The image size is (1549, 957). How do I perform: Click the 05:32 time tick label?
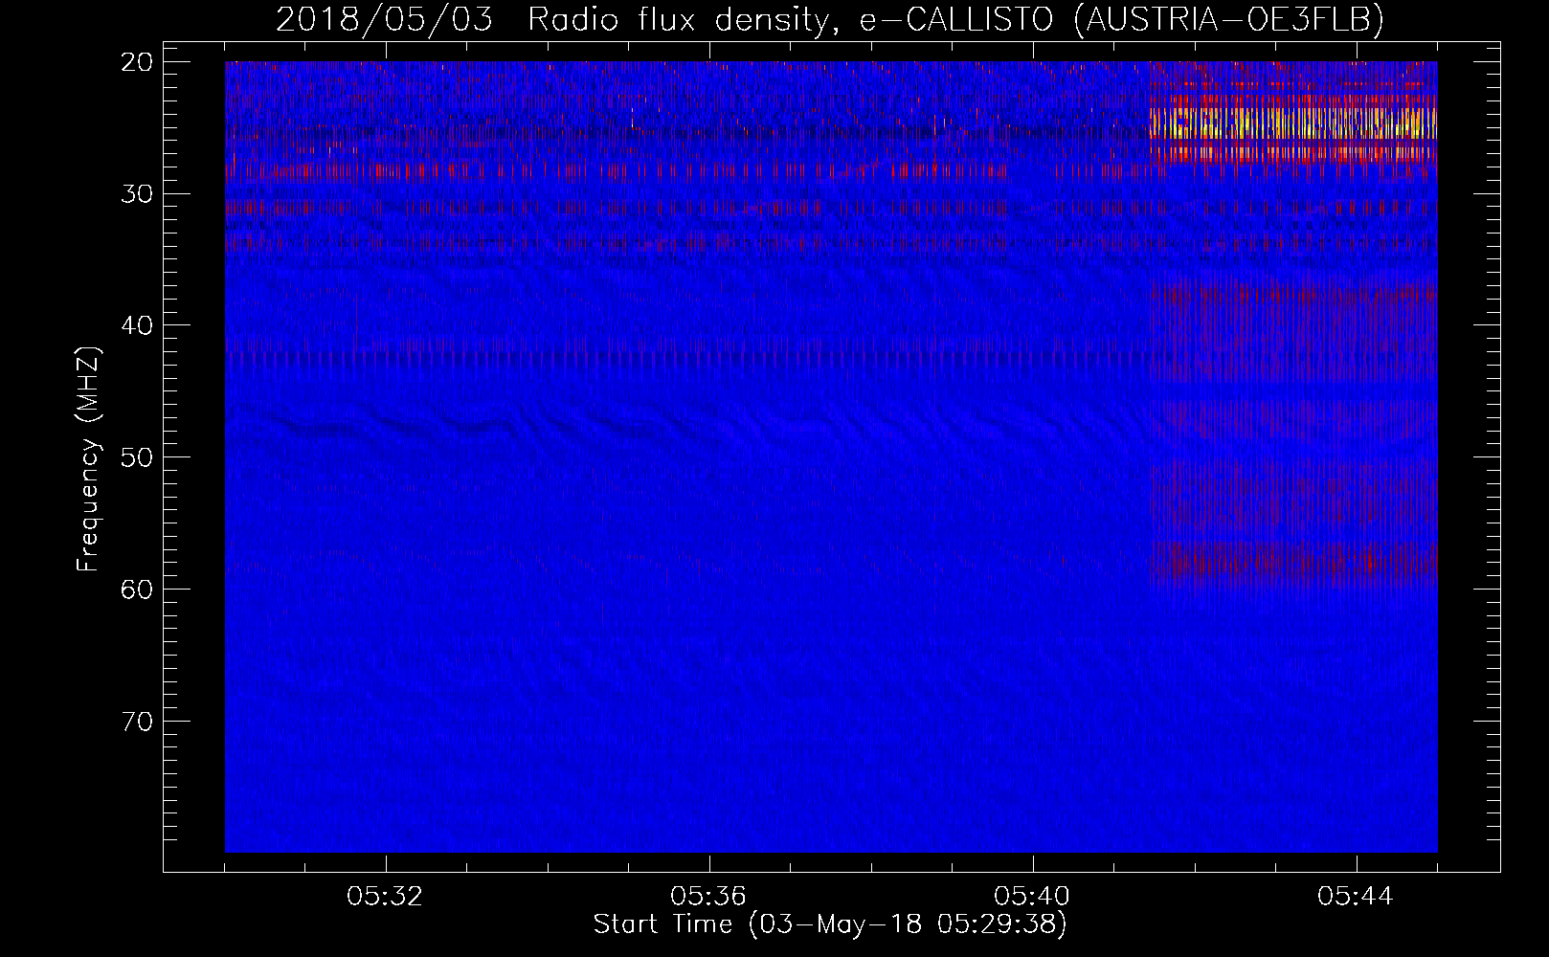tap(385, 897)
